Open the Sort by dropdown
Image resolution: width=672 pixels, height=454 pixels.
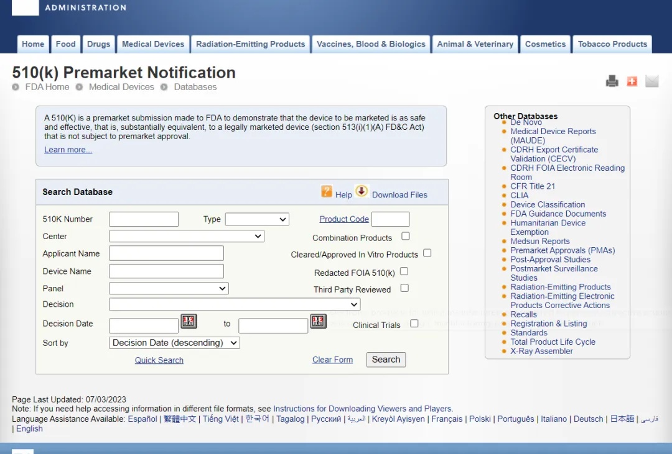tap(174, 343)
